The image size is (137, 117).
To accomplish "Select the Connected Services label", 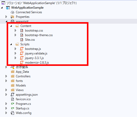I will pyautogui.click(x=29, y=12).
